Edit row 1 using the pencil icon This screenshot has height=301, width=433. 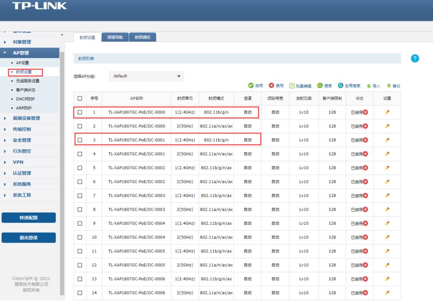click(387, 112)
